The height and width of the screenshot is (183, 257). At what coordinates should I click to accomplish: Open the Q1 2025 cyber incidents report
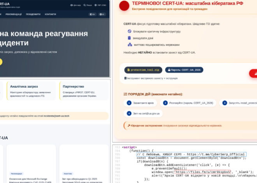[82, 180]
